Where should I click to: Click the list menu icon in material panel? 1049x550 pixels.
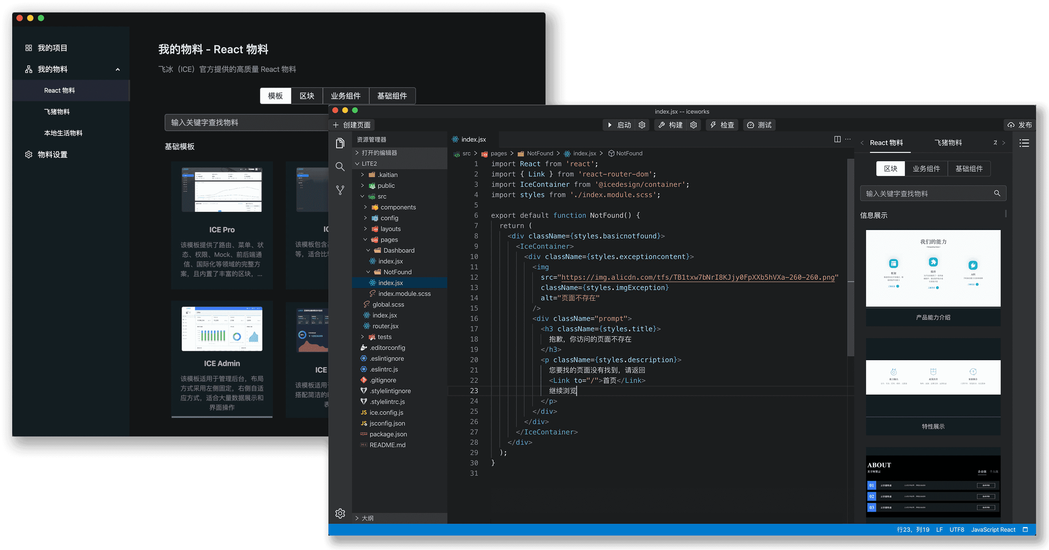point(1024,143)
